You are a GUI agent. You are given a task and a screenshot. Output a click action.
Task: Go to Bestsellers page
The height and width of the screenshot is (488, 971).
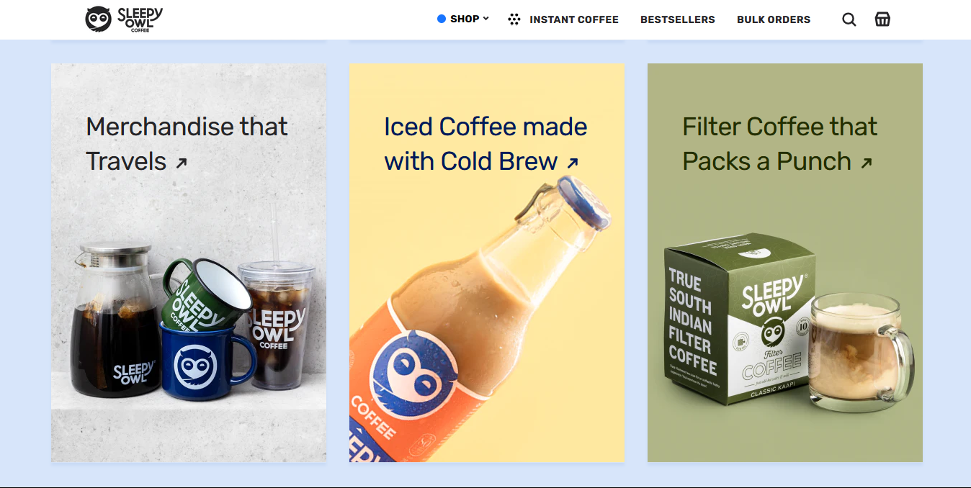click(678, 19)
